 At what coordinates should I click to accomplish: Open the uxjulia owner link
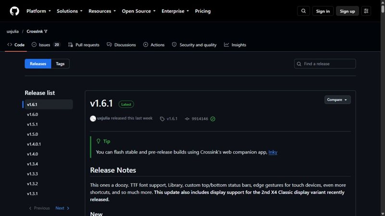(13, 31)
